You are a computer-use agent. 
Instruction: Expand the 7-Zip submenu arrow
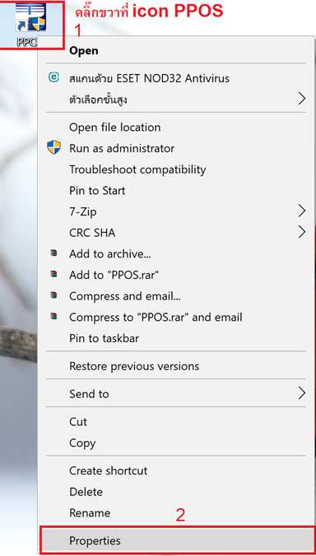[301, 211]
